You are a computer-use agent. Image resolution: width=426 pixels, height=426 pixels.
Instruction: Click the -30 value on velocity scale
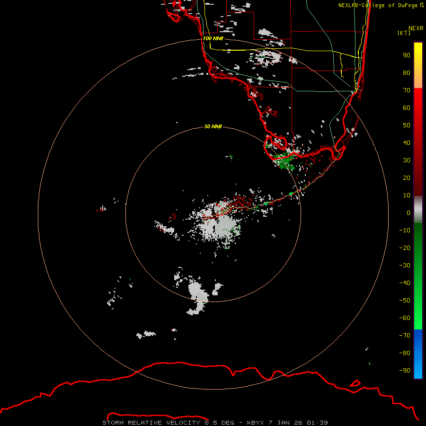pos(405,266)
